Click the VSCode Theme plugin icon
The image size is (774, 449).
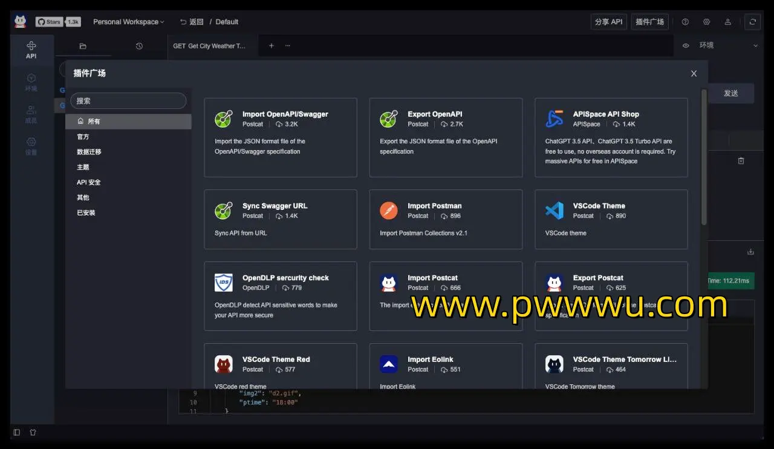[x=554, y=211]
